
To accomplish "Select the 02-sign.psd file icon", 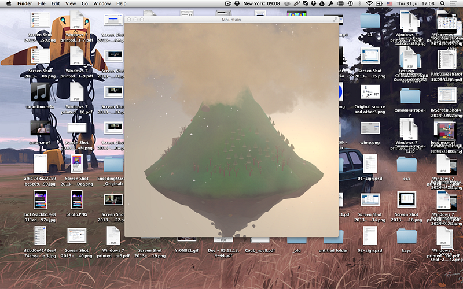I will [370, 236].
